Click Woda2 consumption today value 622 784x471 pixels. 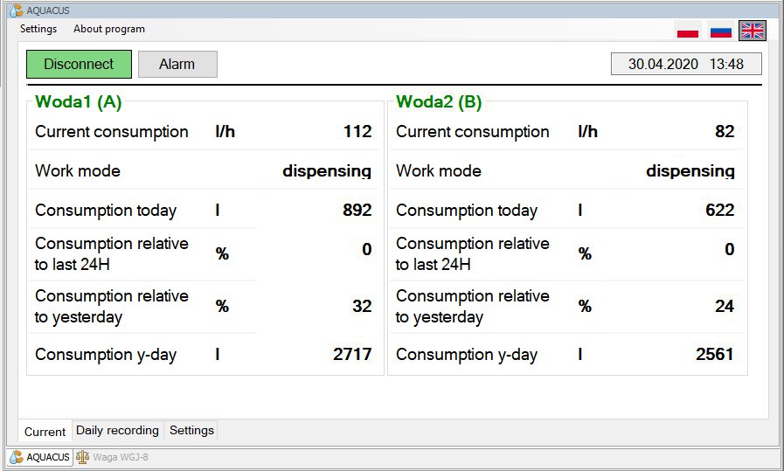point(719,211)
